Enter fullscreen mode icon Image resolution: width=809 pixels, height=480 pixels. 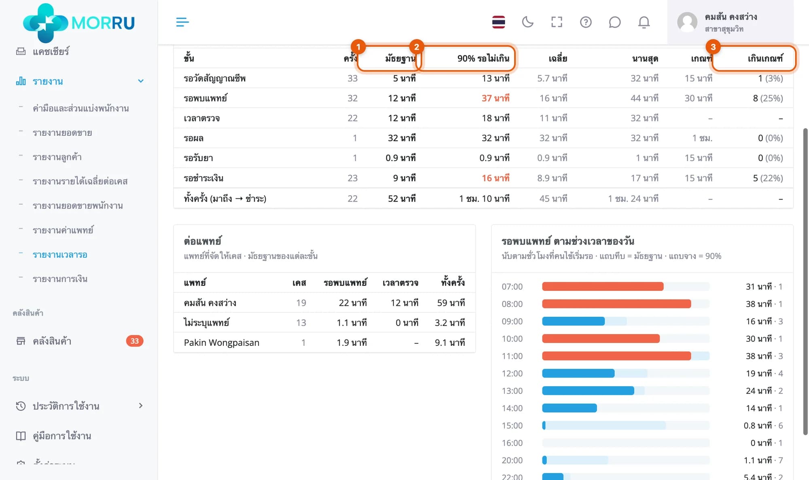(x=557, y=22)
